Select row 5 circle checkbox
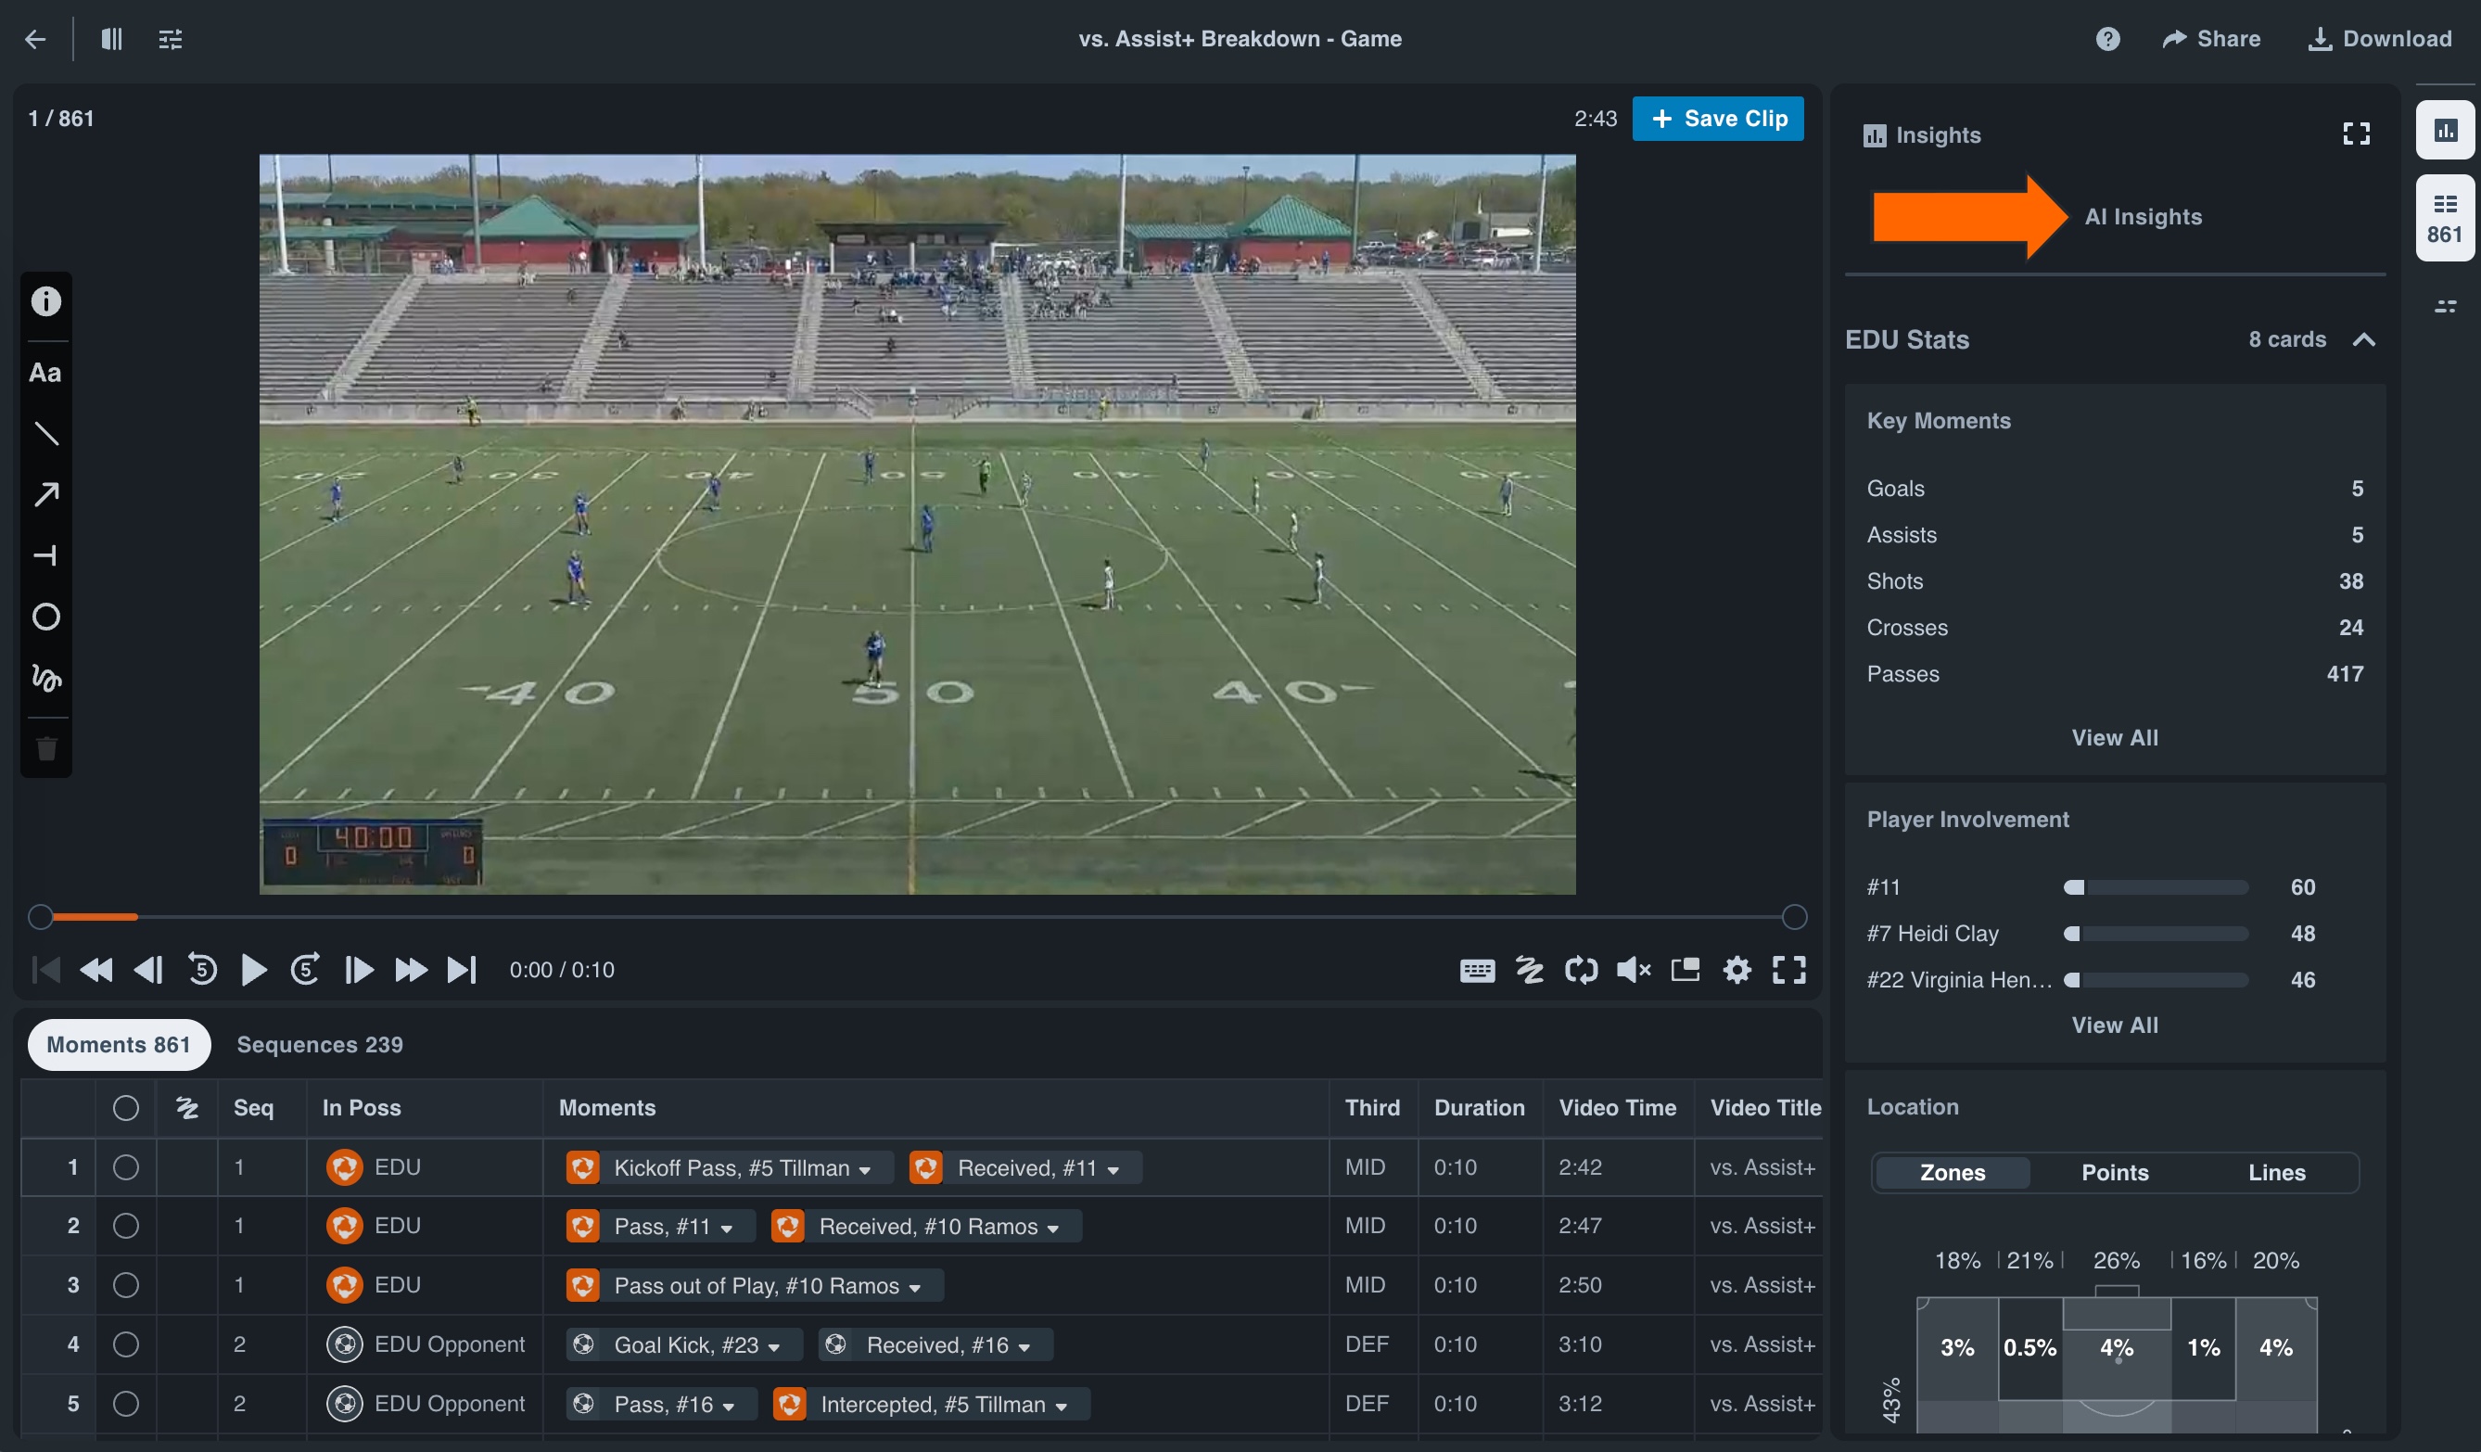Viewport: 2481px width, 1452px height. coord(126,1404)
